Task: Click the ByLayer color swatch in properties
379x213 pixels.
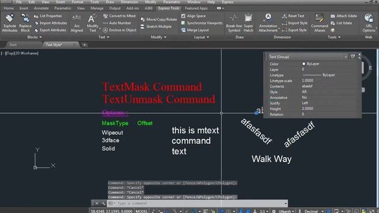Action: 304,64
